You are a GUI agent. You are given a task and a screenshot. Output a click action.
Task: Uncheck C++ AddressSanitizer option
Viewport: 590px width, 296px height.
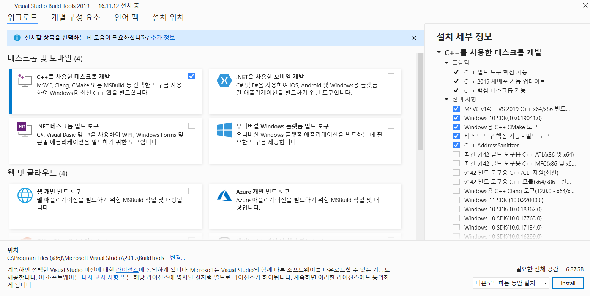[456, 145]
